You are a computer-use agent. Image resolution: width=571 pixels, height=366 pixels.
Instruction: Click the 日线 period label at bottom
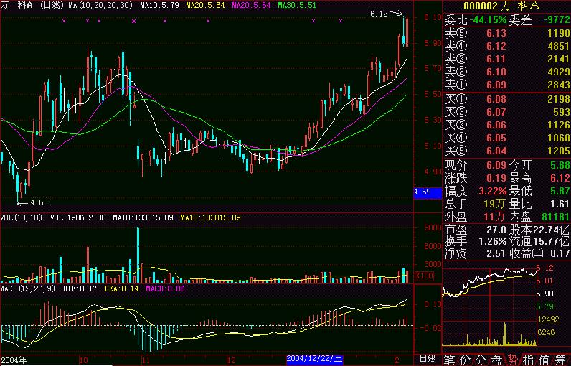[x=427, y=358]
